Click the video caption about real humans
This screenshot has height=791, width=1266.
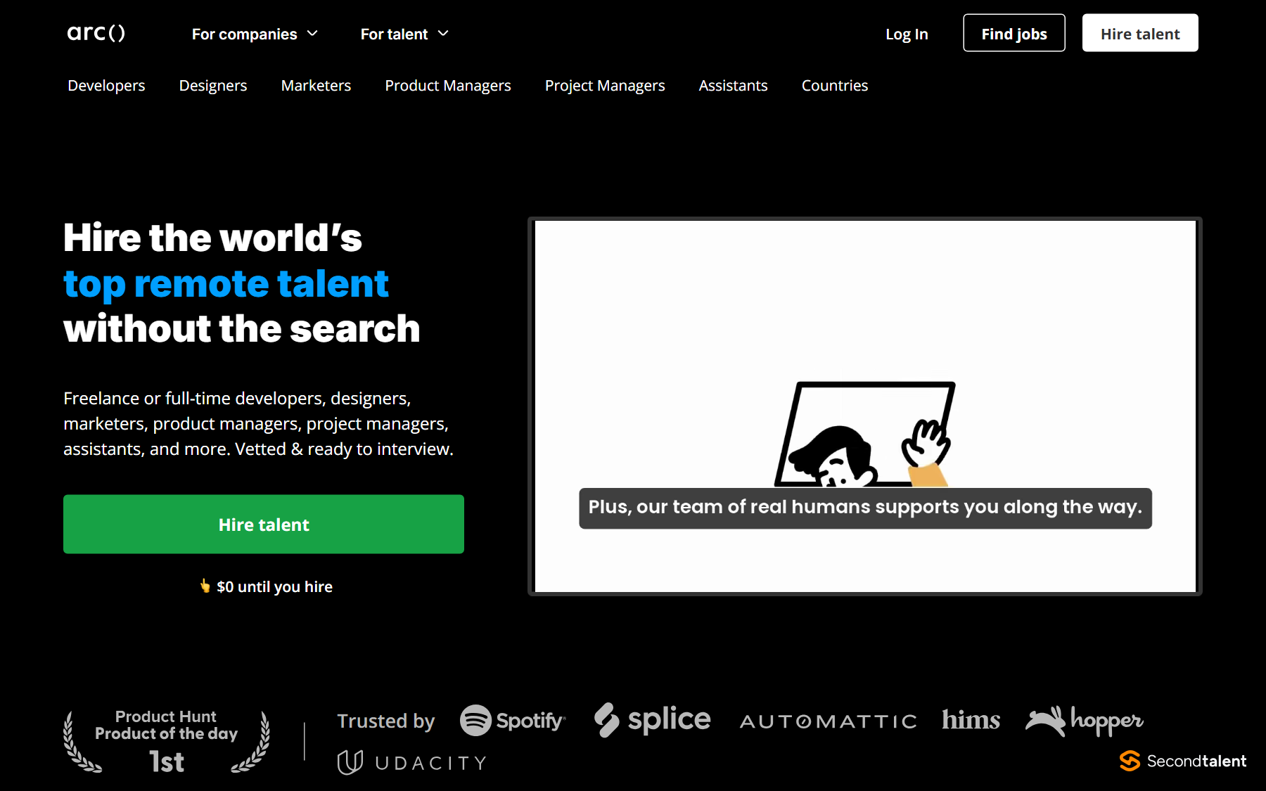(x=865, y=508)
